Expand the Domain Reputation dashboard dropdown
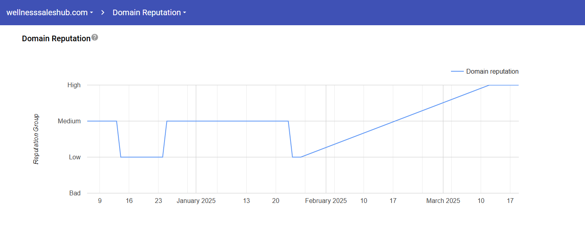585x245 pixels. 149,12
